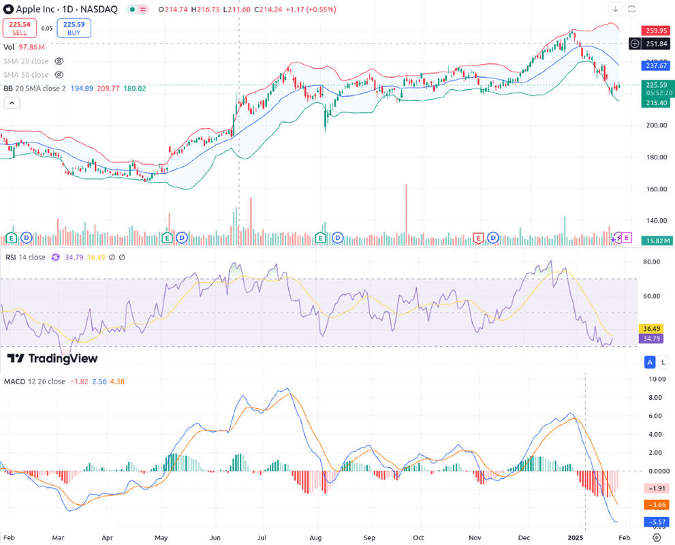Click the blue -5.57 MACD axis label
The height and width of the screenshot is (545, 675).
click(656, 523)
